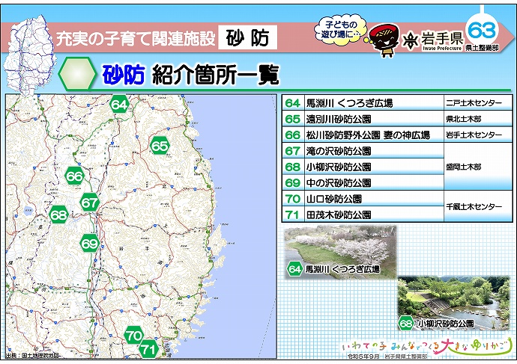Click 令和5年9月 date footer

click(x=363, y=356)
